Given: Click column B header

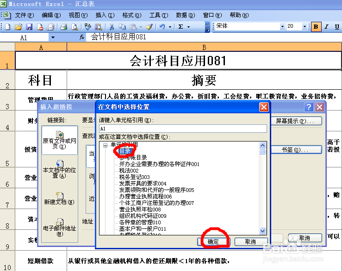Looking at the screenshot, I should [x=204, y=47].
